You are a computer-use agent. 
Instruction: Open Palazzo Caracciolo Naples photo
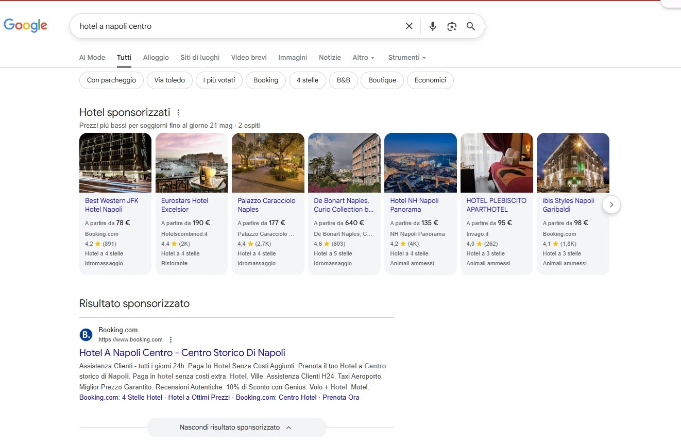pyautogui.click(x=268, y=163)
